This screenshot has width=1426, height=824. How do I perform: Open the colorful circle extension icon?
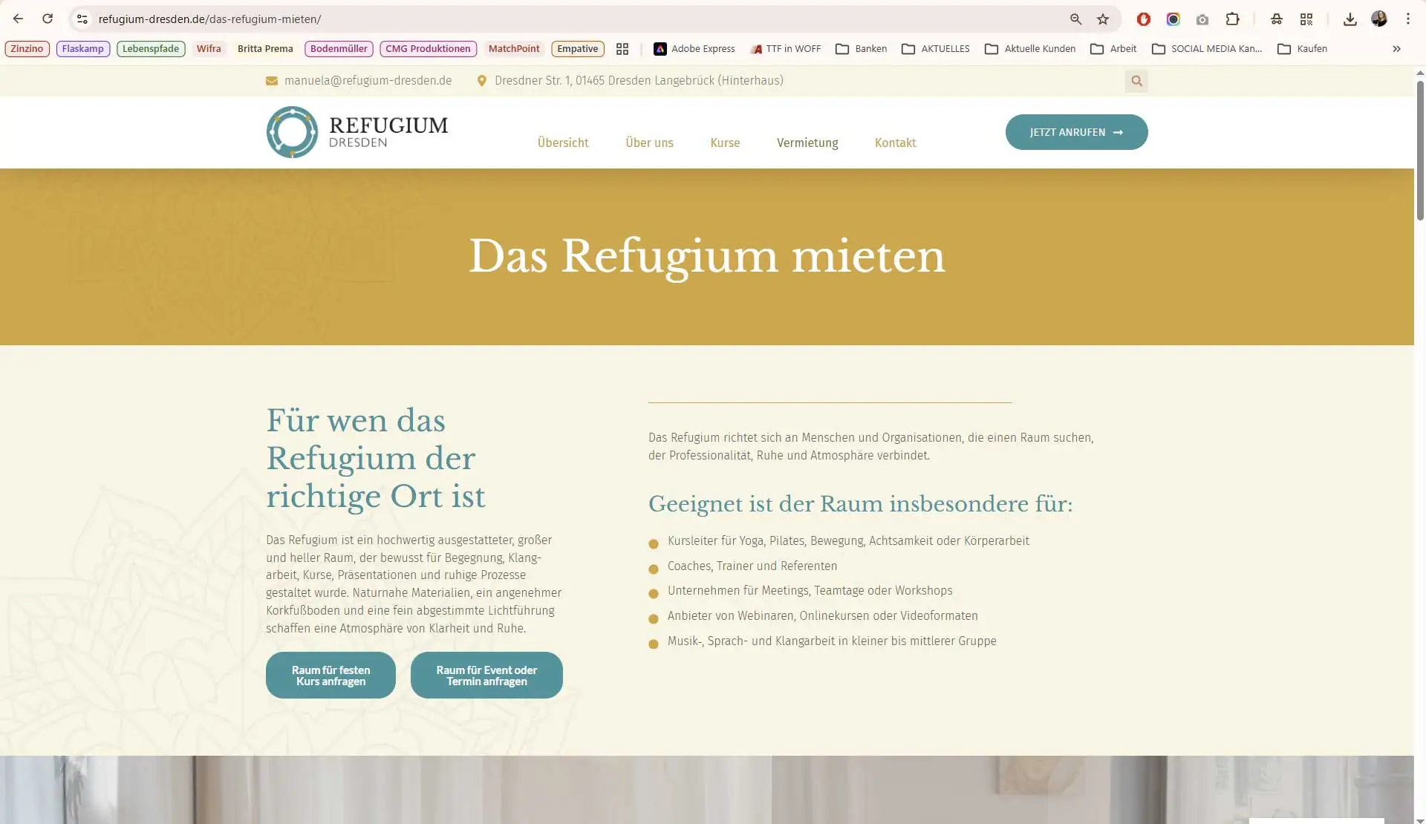point(1173,19)
